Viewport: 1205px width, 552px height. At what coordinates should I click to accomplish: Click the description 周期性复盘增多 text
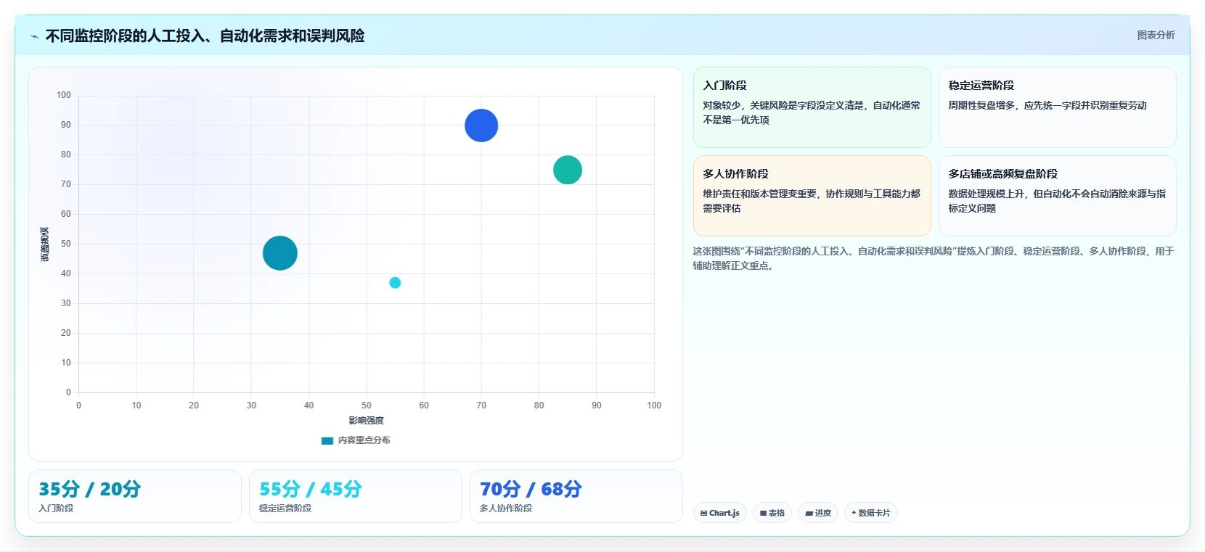click(1047, 105)
